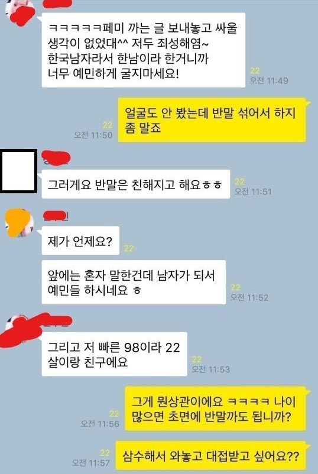Screen dimensions: 318x474
Task: Tap the white square profile picture
Action: 19,171
